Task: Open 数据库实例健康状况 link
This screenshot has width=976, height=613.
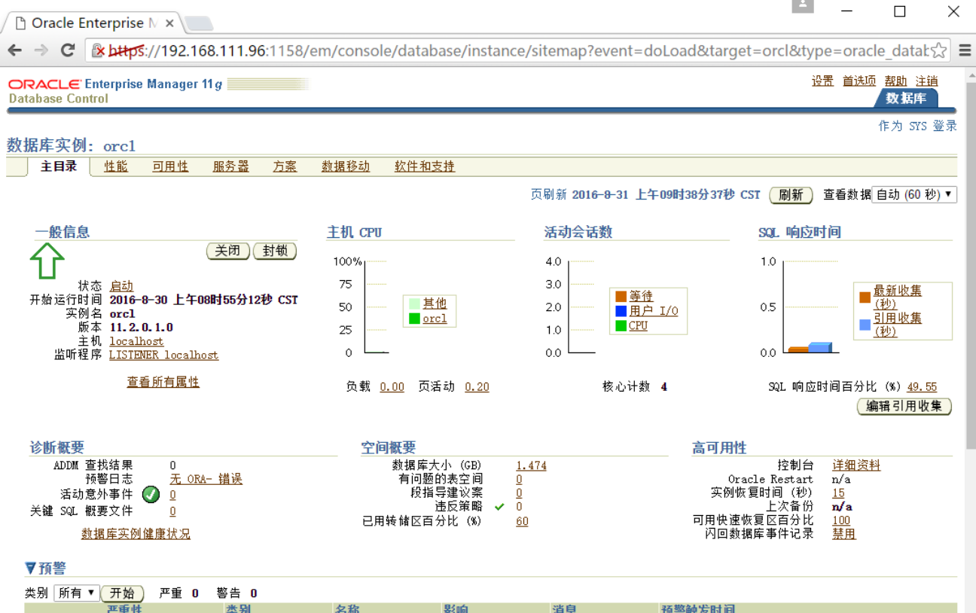Action: pyautogui.click(x=136, y=533)
